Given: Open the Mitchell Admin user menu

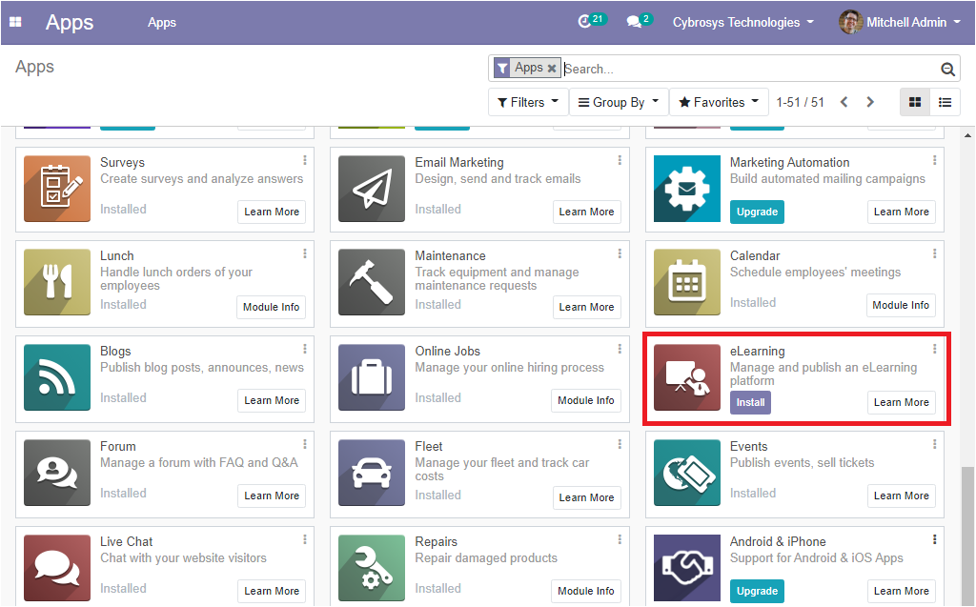Looking at the screenshot, I should tap(900, 23).
